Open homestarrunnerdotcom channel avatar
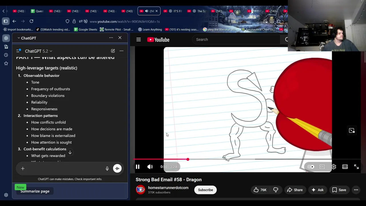Image resolution: width=366 pixels, height=206 pixels. tap(140, 190)
